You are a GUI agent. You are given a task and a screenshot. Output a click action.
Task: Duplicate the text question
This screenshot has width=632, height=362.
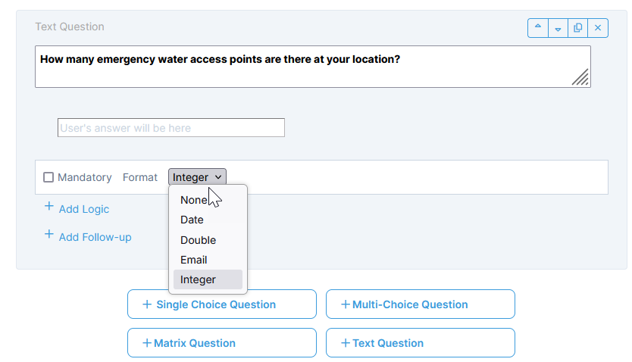click(578, 28)
